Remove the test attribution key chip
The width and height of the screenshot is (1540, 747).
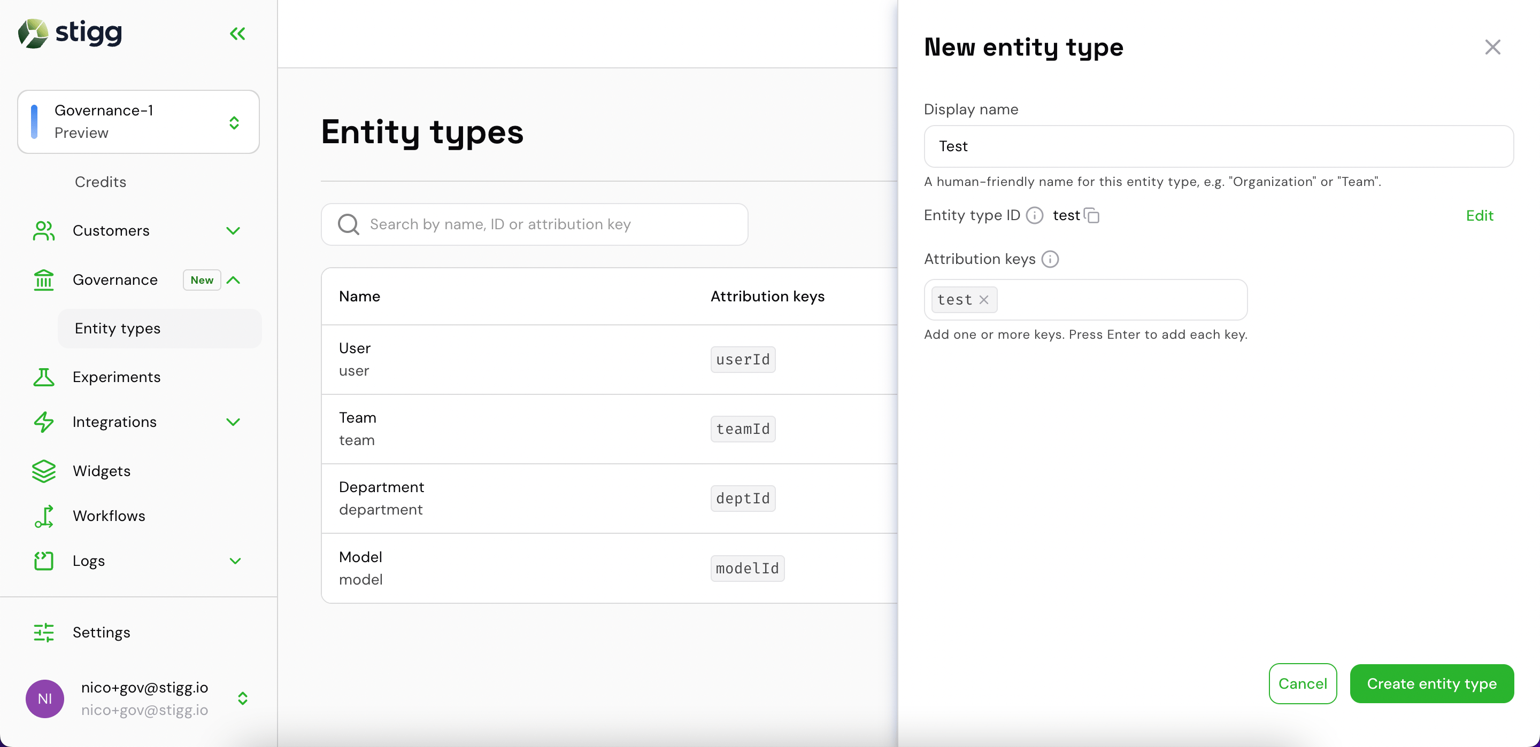pyautogui.click(x=983, y=299)
